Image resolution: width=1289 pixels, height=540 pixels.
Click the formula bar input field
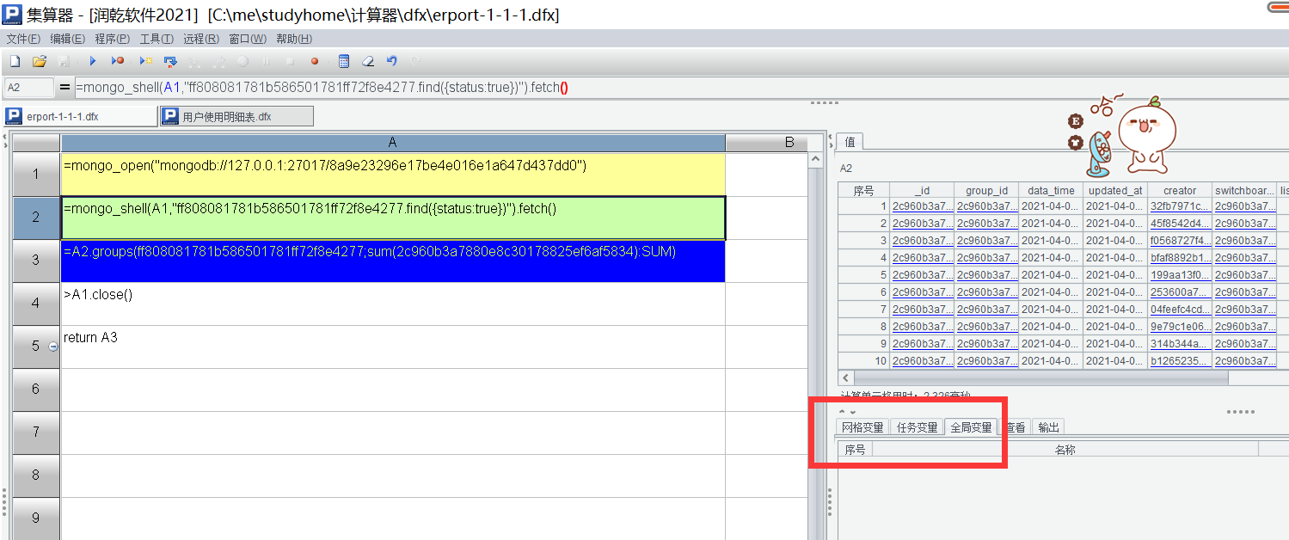point(430,88)
